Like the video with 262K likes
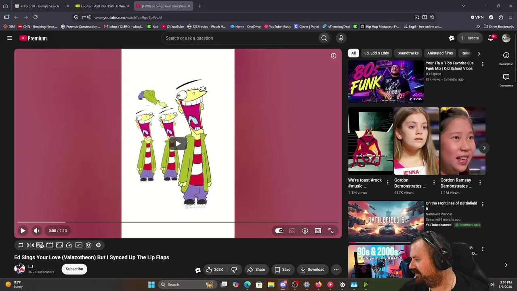The width and height of the screenshot is (517, 291). click(x=215, y=270)
